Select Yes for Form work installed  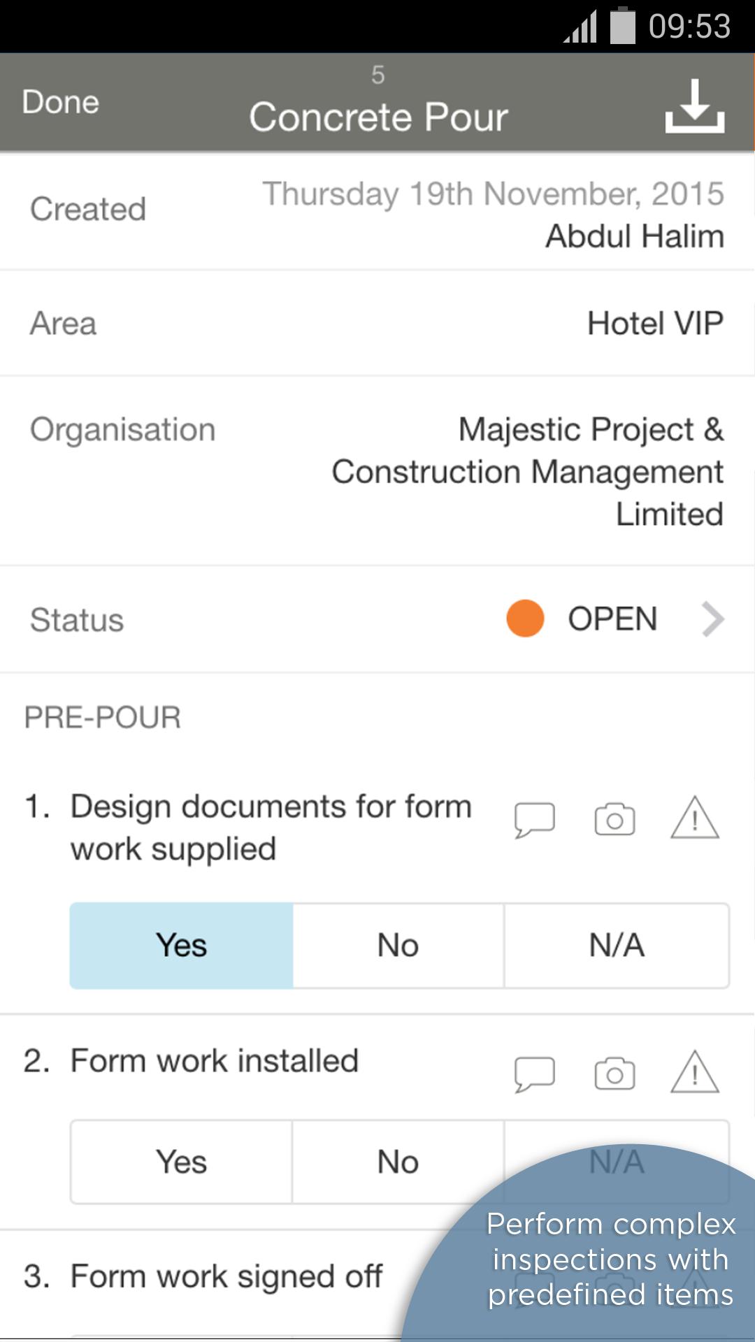181,1162
